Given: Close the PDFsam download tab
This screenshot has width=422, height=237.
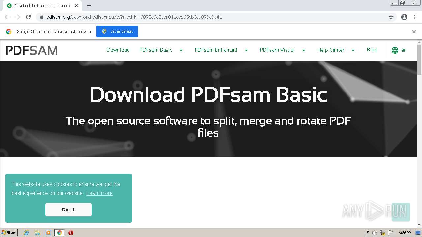Looking at the screenshot, I should coord(76,6).
